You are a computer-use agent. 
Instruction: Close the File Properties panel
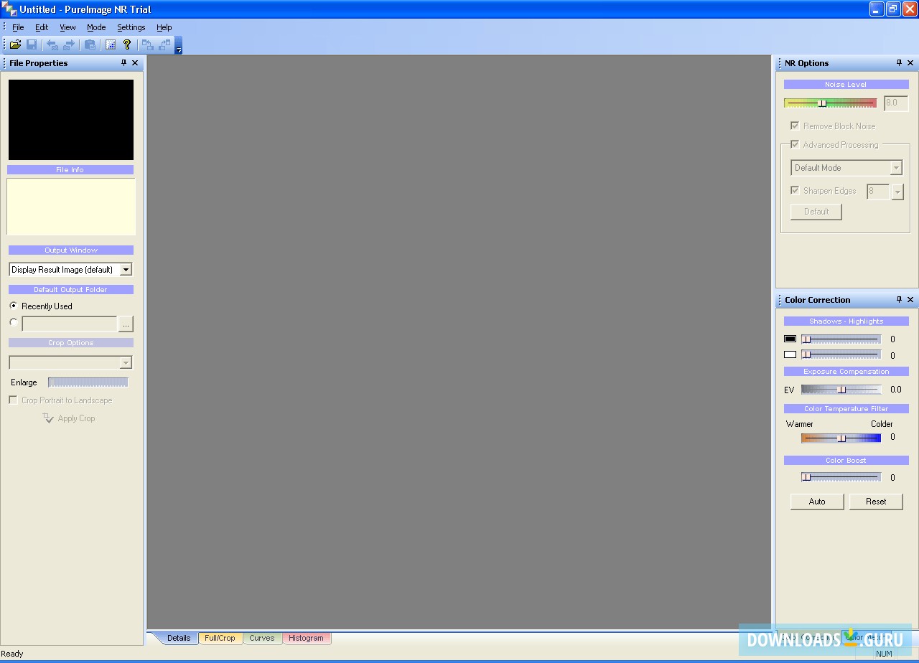[135, 63]
